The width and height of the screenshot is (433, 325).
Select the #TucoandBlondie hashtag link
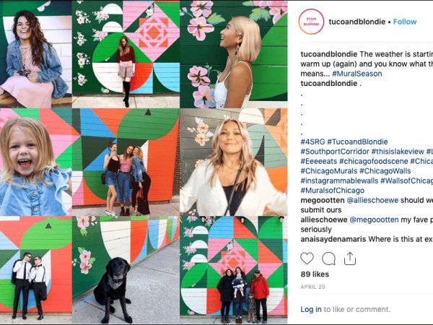click(357, 142)
